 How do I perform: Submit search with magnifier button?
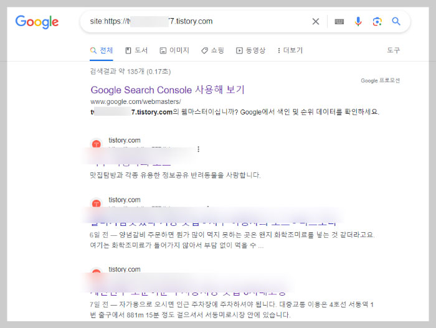pos(396,21)
